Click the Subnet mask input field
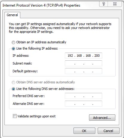The image size is (124, 138). (83, 63)
